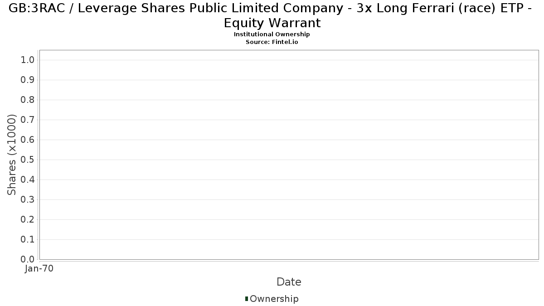This screenshot has height=306, width=544.
Task: Click the chart title about 3x Long Ferrari ETP
Action: point(272,16)
